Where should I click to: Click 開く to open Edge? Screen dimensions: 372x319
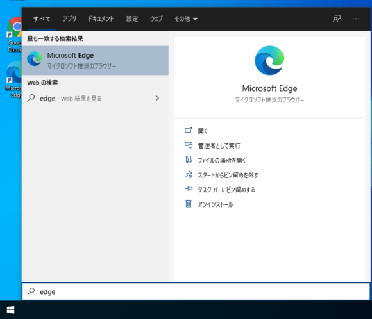[x=203, y=131]
